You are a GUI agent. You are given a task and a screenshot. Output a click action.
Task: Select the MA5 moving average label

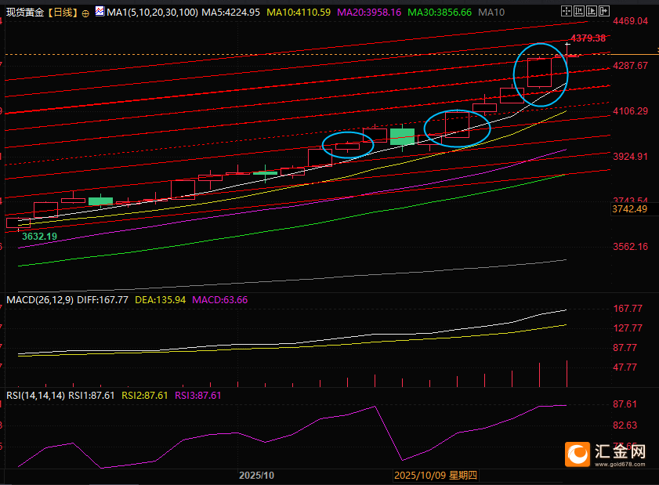point(231,13)
